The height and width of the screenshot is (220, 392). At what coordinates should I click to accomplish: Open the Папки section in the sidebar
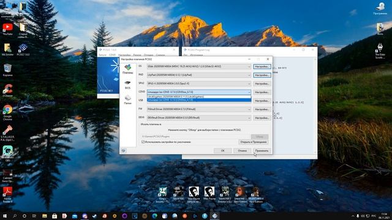(127, 100)
